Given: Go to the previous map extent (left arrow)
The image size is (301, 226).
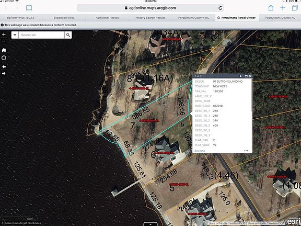Looking at the screenshot, I should click(x=4, y=66).
